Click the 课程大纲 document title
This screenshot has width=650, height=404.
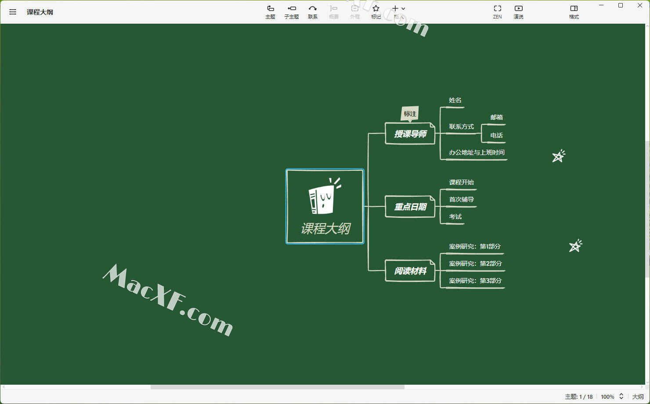[40, 12]
